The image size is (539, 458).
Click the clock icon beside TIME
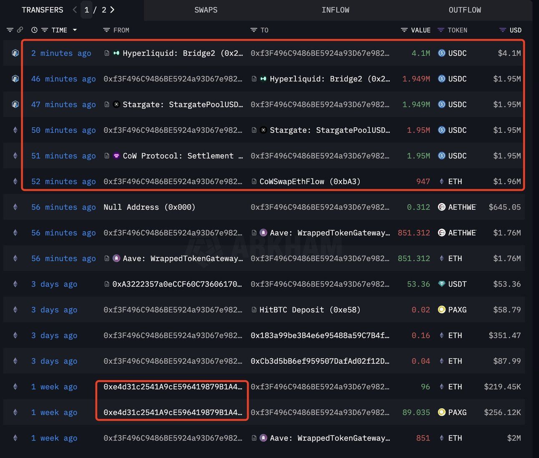34,30
